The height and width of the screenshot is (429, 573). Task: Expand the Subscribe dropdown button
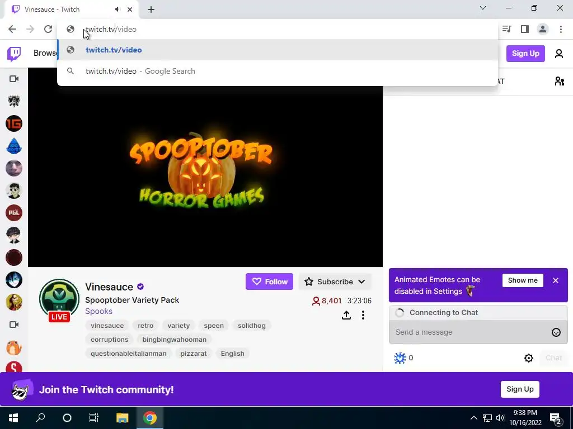[x=335, y=282]
